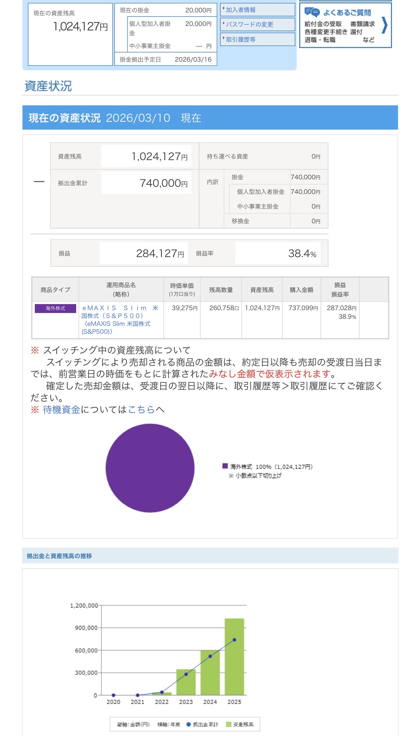419x736 pixels.
Task: Click the 資産残高 column header
Action: click(x=262, y=290)
